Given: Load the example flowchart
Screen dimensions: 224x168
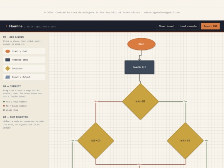Looking at the screenshot, I should pyautogui.click(x=188, y=26).
